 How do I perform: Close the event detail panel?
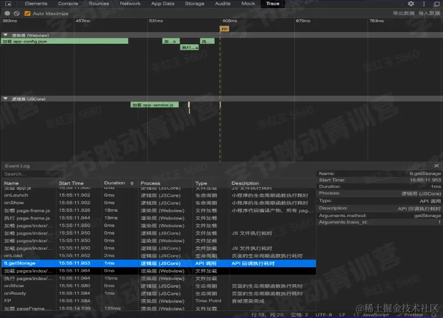[x=436, y=166]
